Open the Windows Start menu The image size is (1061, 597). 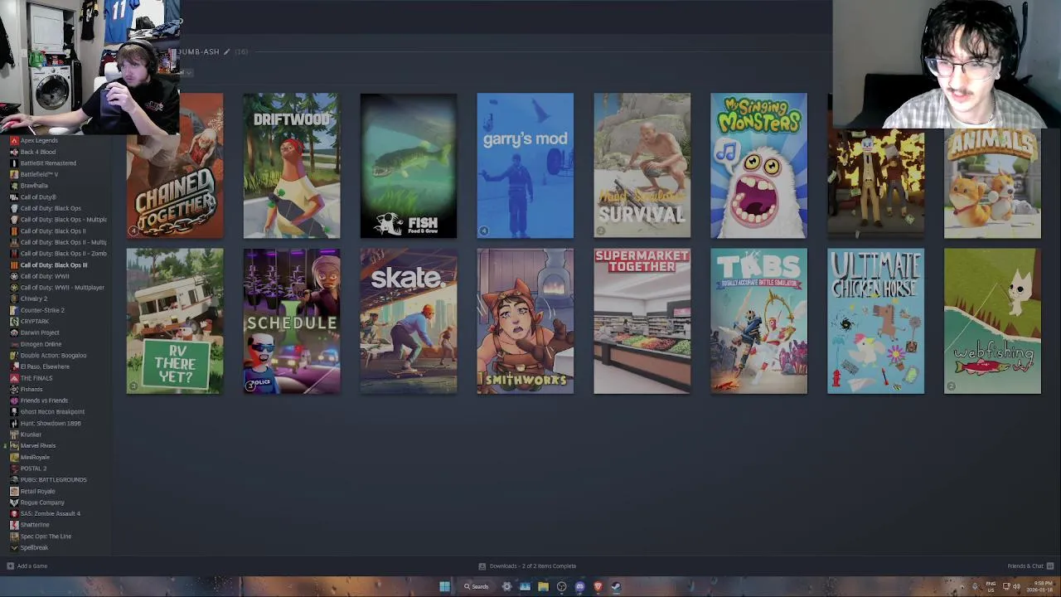point(444,586)
